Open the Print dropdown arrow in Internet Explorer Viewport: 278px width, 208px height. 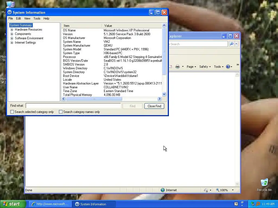[x=183, y=67]
